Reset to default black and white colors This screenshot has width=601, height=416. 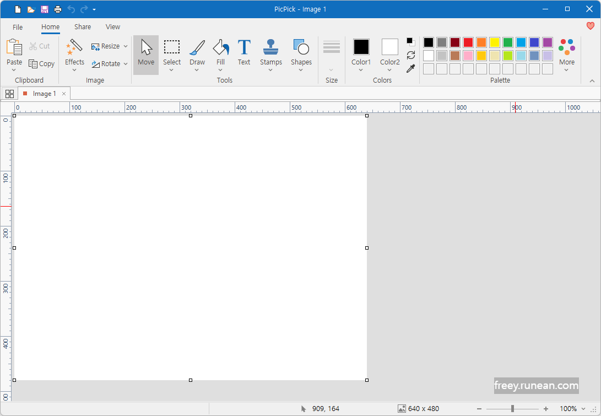(411, 41)
